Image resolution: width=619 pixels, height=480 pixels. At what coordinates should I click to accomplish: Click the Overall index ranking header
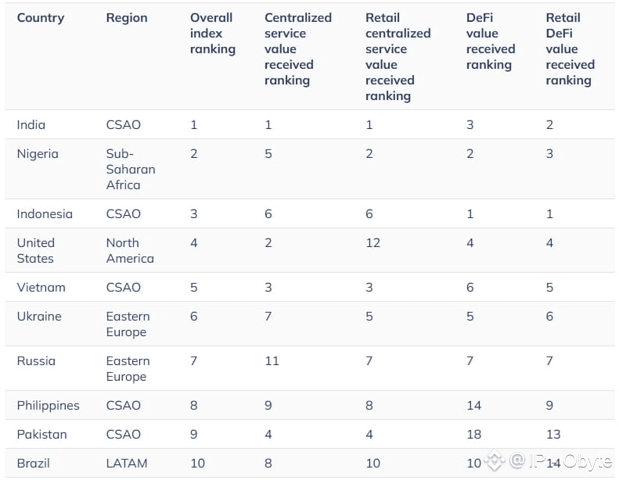coord(212,33)
